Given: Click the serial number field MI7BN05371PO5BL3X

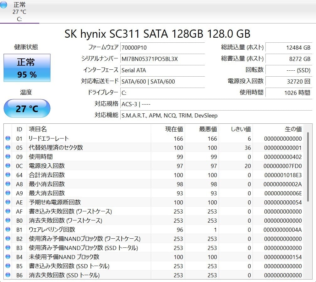Looking at the screenshot, I should click(x=162, y=59).
